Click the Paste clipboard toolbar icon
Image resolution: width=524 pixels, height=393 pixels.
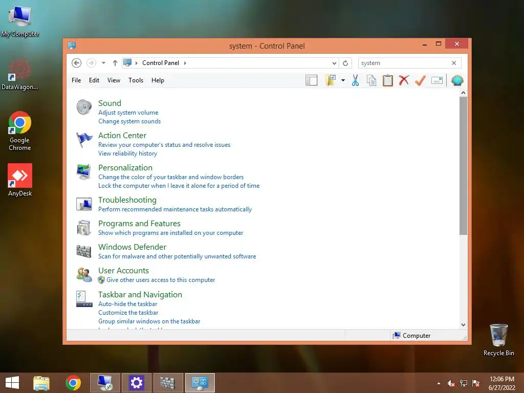coord(388,80)
